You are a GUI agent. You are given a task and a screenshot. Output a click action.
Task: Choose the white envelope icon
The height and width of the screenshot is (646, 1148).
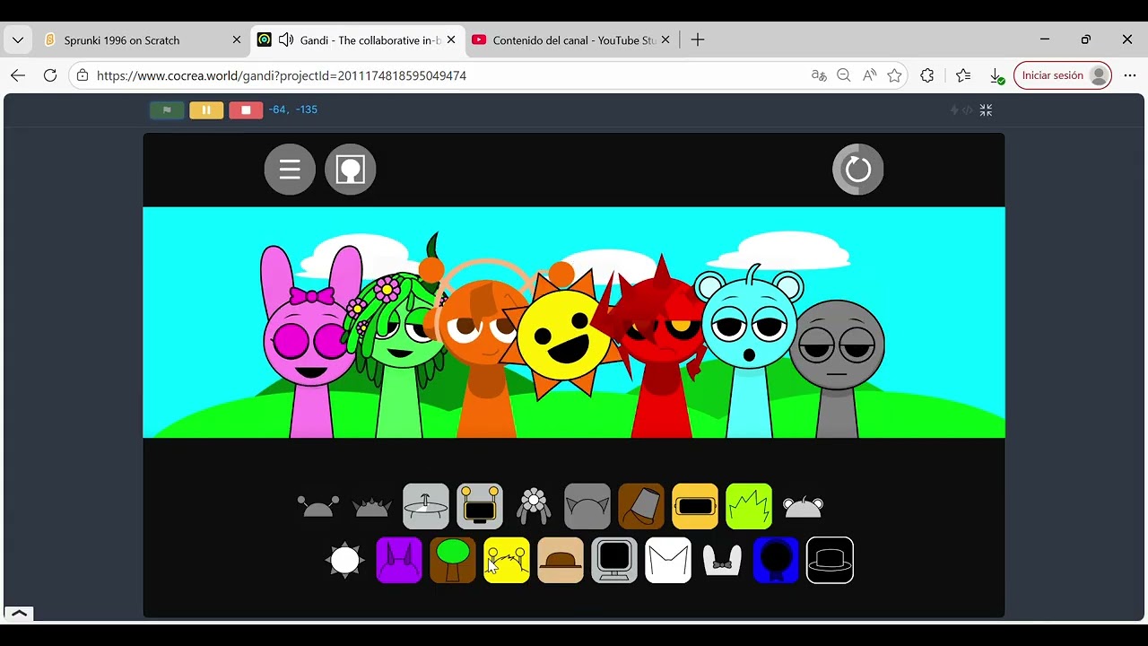coord(668,560)
